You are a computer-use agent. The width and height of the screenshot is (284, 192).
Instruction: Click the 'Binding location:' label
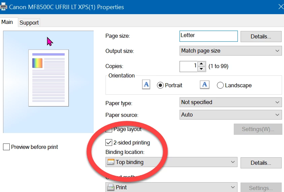click(x=125, y=152)
